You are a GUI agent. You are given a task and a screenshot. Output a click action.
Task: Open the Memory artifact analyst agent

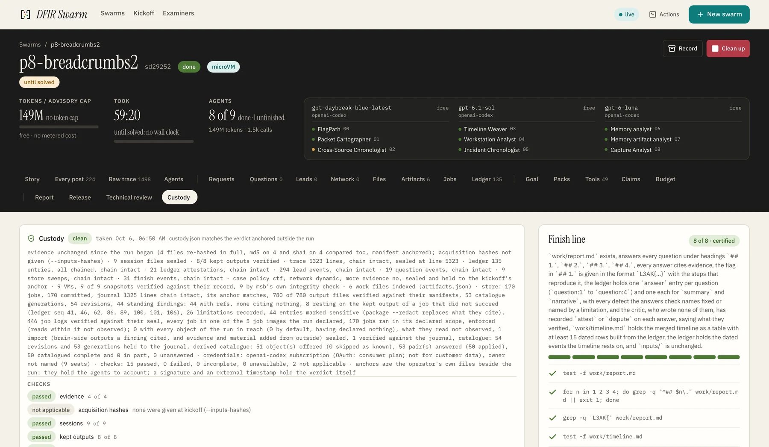(643, 139)
